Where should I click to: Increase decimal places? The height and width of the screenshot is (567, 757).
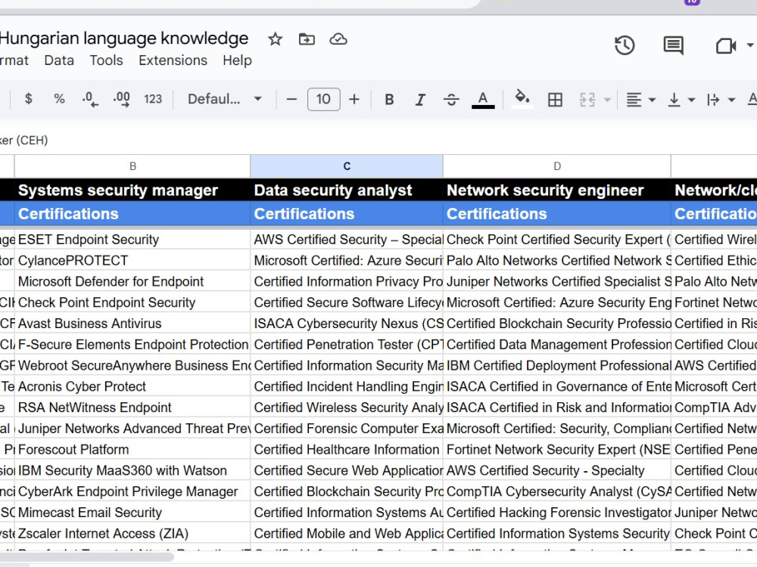point(121,99)
